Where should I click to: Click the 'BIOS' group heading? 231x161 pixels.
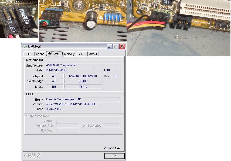point(29,94)
